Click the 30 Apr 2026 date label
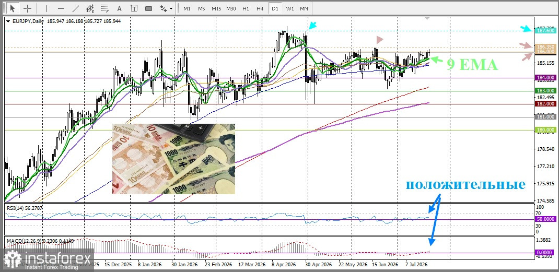This screenshot has width=559, height=272. (x=319, y=265)
